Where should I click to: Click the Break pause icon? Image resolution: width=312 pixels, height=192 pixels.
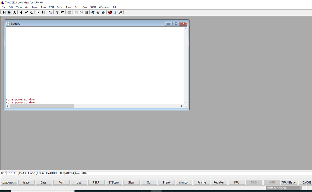(x=43, y=12)
